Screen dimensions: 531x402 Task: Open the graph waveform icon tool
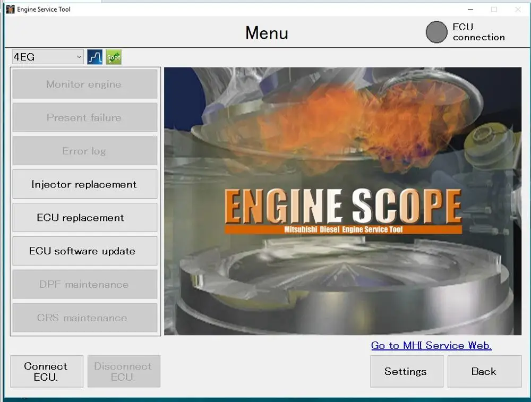pyautogui.click(x=95, y=57)
